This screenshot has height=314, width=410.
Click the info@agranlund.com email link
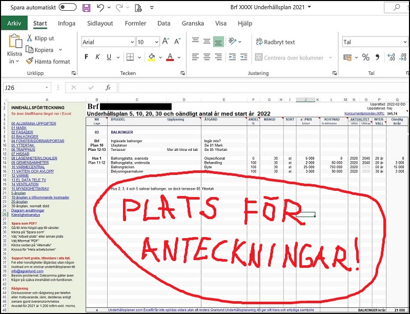(x=27, y=271)
